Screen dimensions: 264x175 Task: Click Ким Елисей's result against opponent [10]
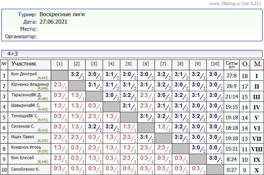[x=215, y=159]
